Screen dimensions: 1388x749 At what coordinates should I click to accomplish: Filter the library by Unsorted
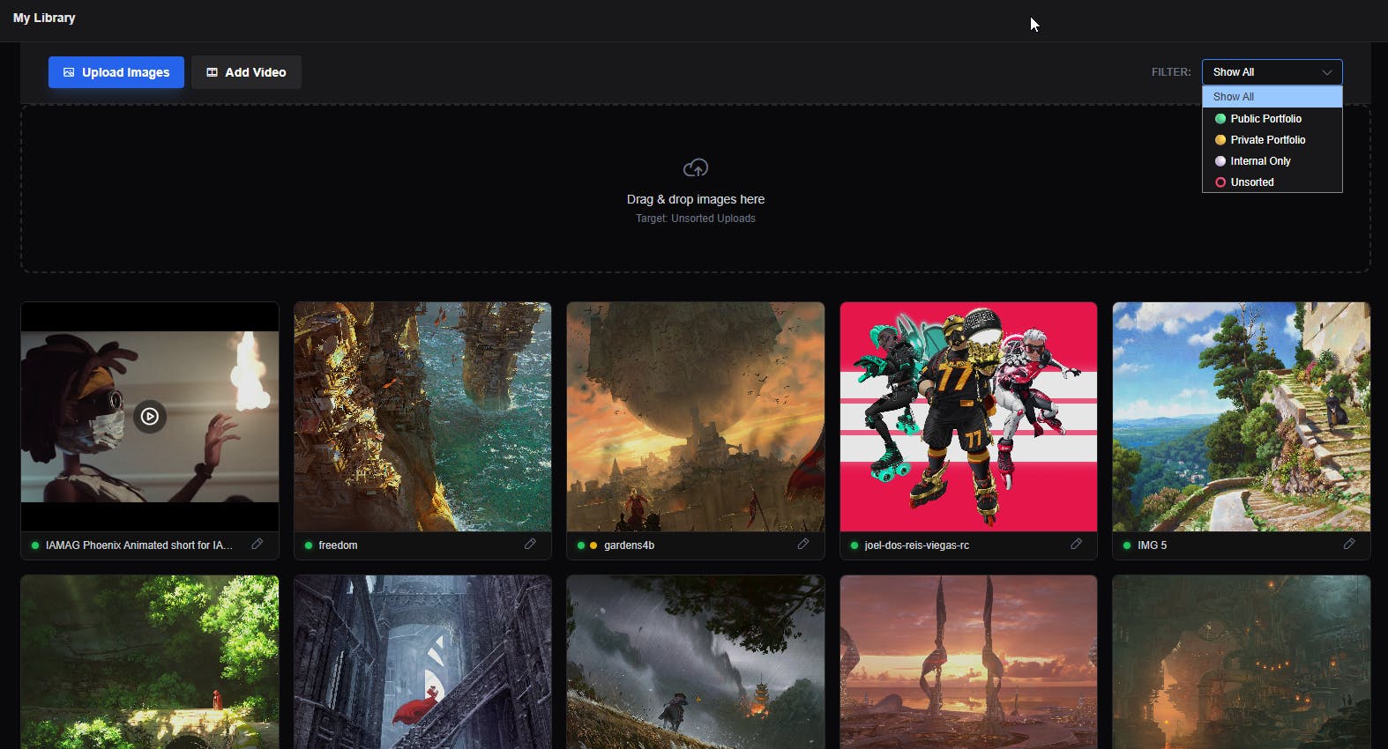click(x=1272, y=182)
